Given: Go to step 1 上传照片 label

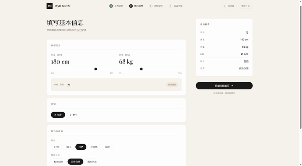Looking at the screenshot, I should (x=119, y=6).
